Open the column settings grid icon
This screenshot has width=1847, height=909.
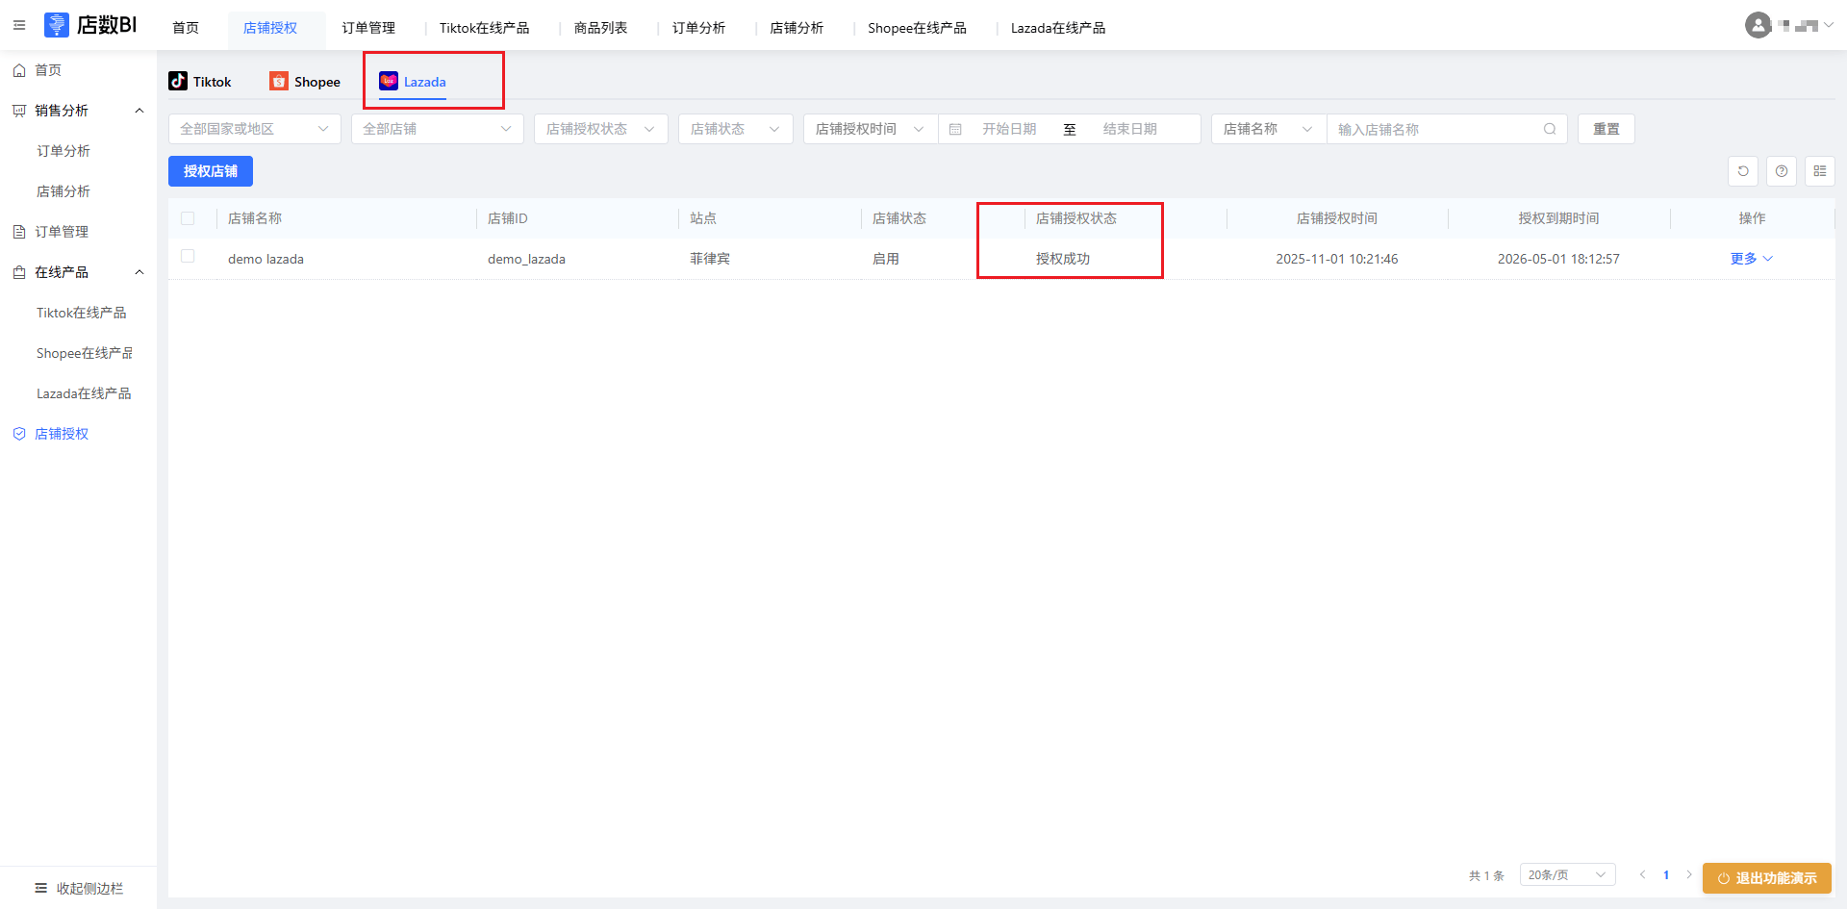pyautogui.click(x=1820, y=171)
